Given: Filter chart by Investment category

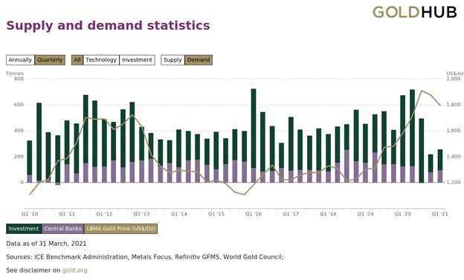Looking at the screenshot, I should pos(137,60).
